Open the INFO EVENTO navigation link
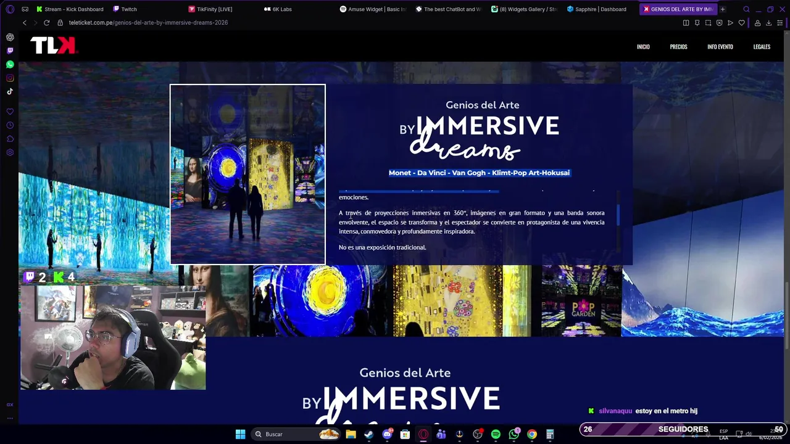The image size is (790, 444). tap(720, 47)
